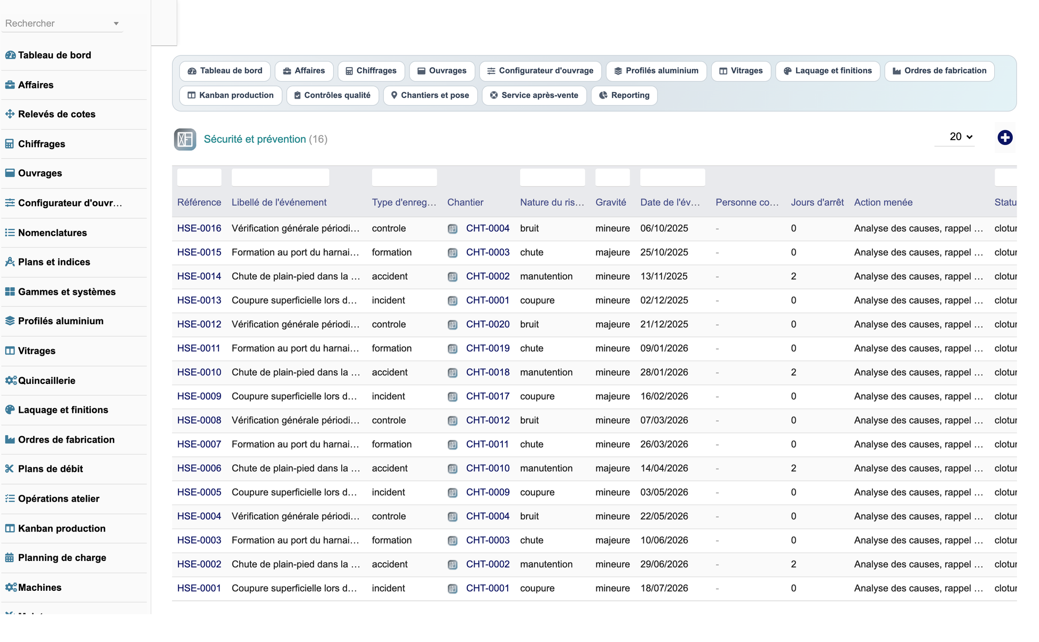Click chantier icon in row HSE-0001
The height and width of the screenshot is (642, 1039).
click(x=452, y=589)
